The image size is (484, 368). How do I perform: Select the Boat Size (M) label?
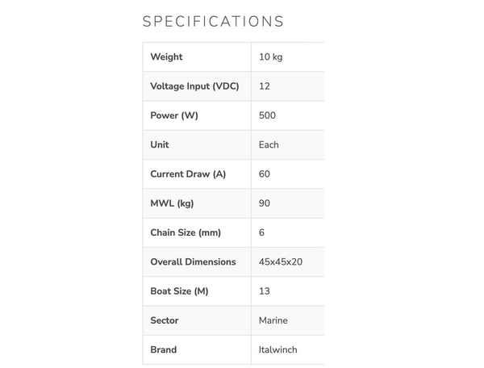[x=179, y=291]
